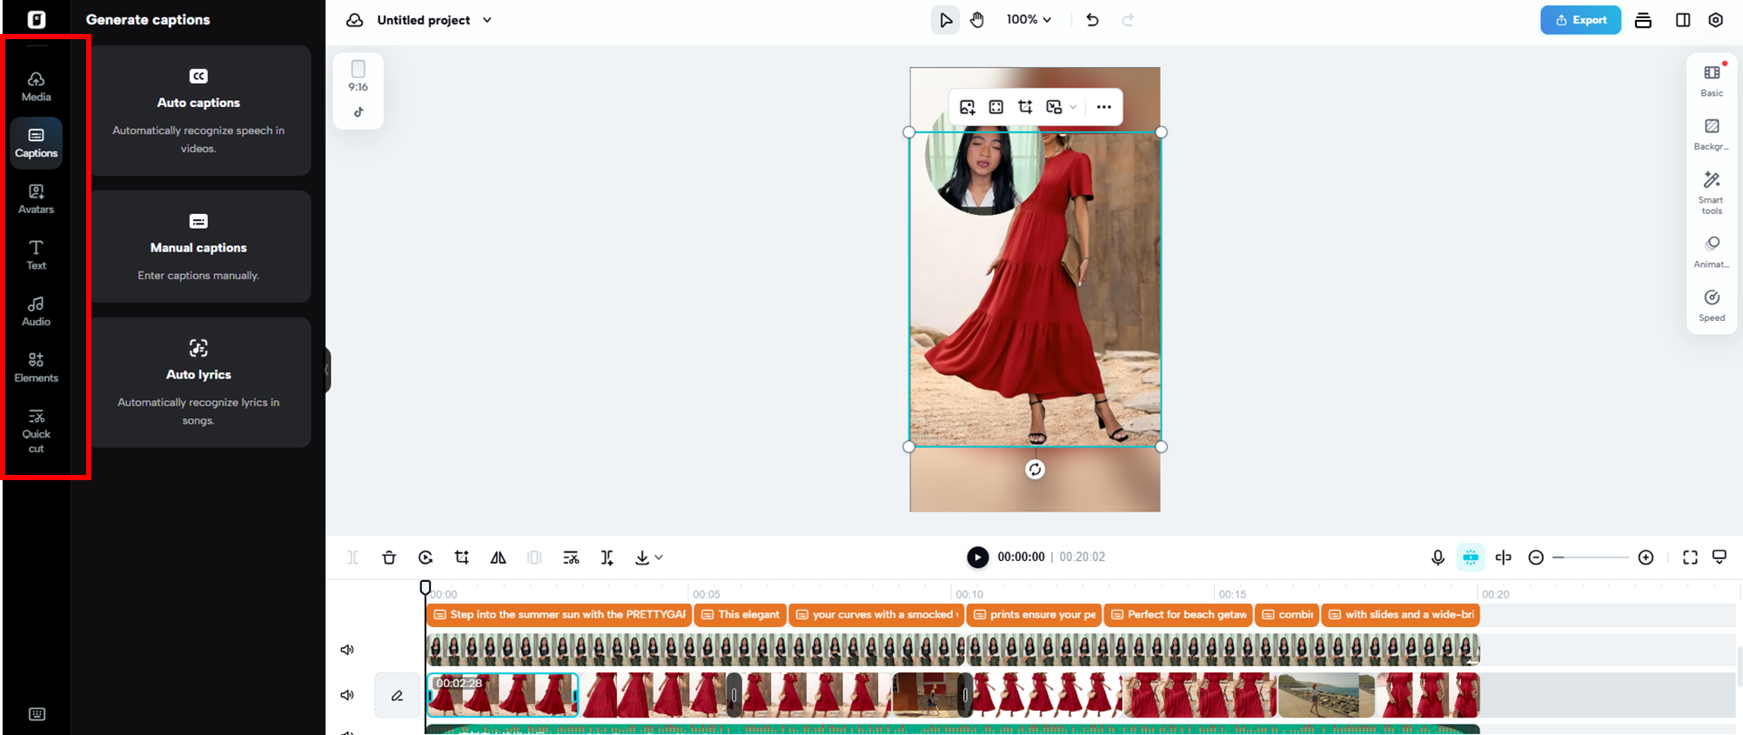Choose the Auto captions option
Image resolution: width=1743 pixels, height=735 pixels.
pyautogui.click(x=198, y=110)
